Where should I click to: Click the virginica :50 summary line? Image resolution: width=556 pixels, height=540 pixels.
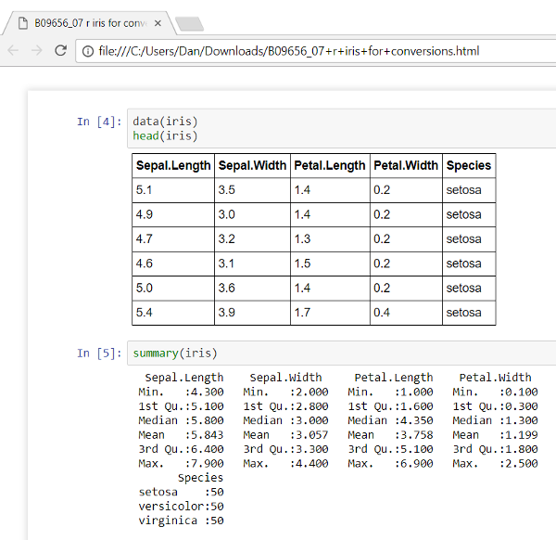[x=181, y=521]
